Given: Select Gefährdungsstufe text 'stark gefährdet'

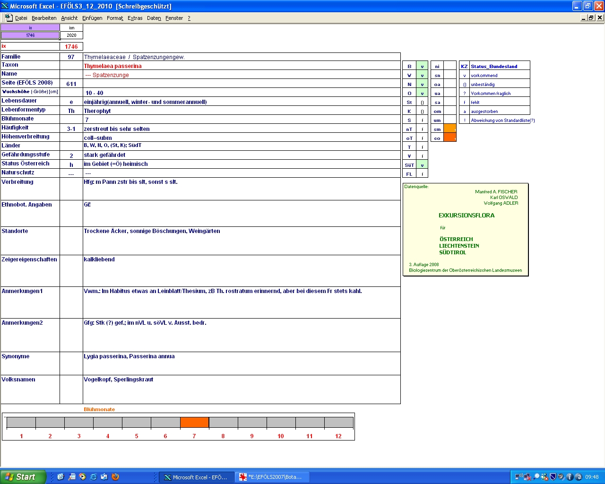Looking at the screenshot, I should [104, 155].
